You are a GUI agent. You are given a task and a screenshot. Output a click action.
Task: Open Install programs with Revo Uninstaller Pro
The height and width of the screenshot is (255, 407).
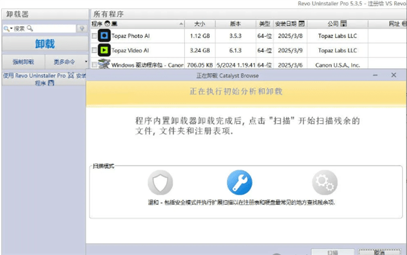[44, 79]
